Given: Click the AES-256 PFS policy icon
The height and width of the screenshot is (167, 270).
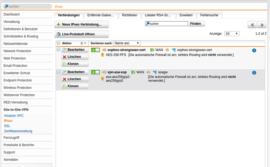Looking at the screenshot, I should coord(103,55).
